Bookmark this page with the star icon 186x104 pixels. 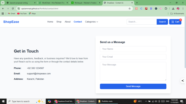(129, 8)
